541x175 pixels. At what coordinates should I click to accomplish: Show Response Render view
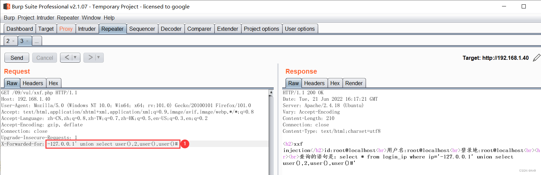[354, 83]
